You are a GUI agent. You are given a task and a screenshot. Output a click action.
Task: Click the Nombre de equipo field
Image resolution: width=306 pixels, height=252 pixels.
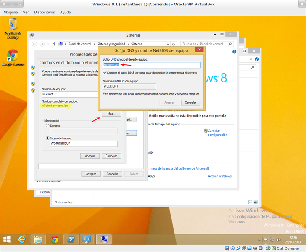point(70,94)
